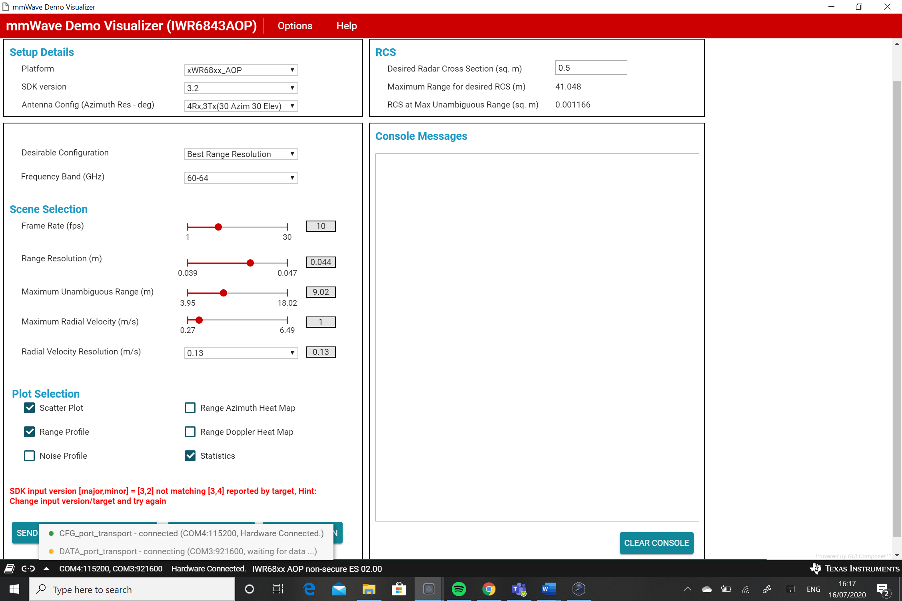Collapse the port status popup arrow
Screen dimensions: 902x601
pos(46,569)
